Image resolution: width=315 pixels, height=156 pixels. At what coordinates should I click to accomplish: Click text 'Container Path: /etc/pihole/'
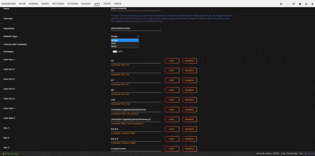tap(125, 114)
